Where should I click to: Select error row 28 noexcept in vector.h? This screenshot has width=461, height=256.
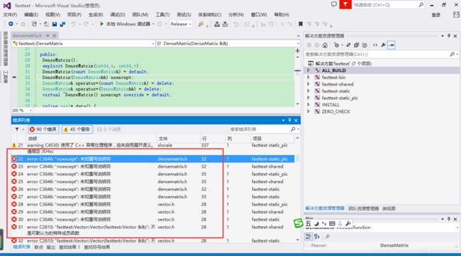pos(153,204)
